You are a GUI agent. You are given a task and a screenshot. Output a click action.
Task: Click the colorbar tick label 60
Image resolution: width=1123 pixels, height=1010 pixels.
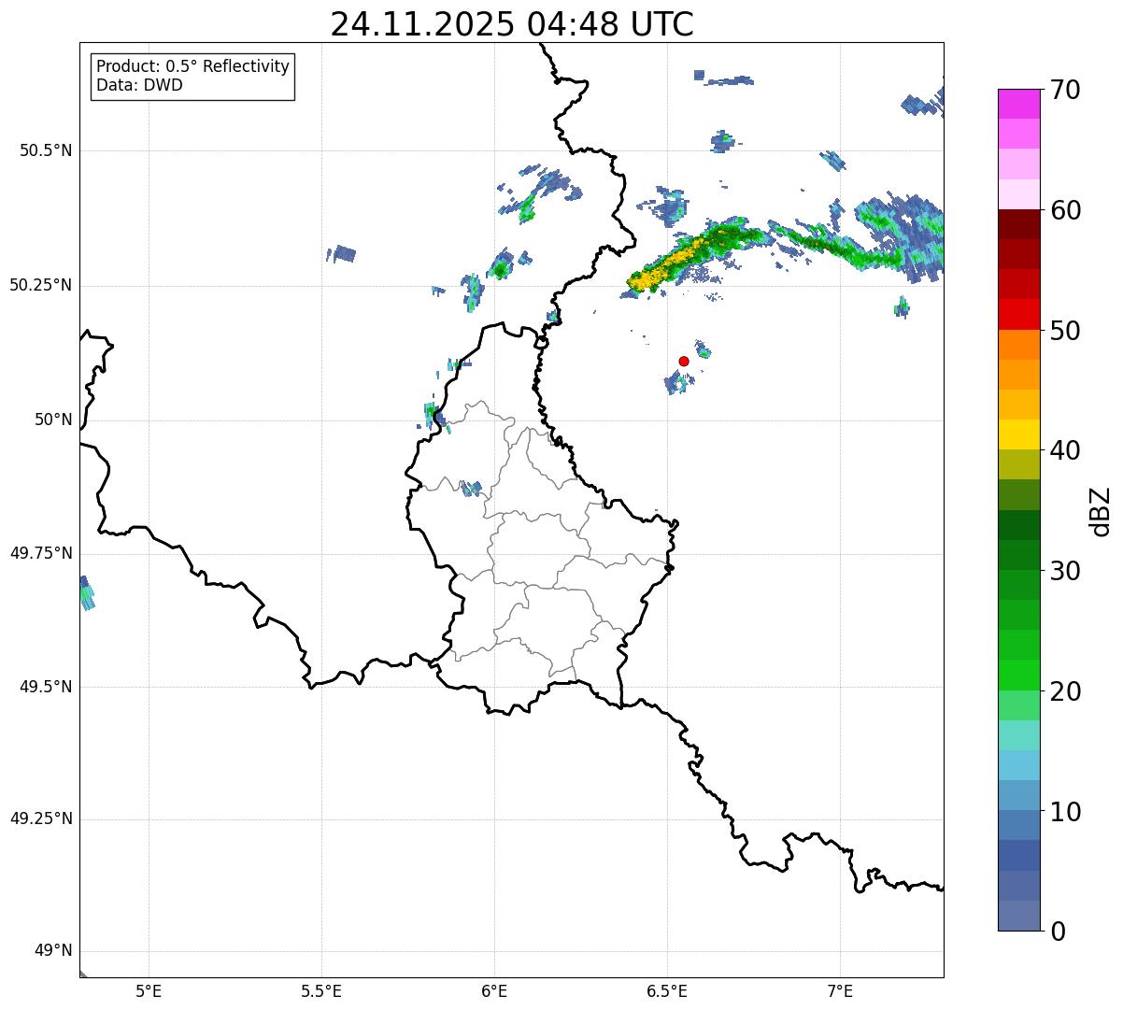point(1066,210)
